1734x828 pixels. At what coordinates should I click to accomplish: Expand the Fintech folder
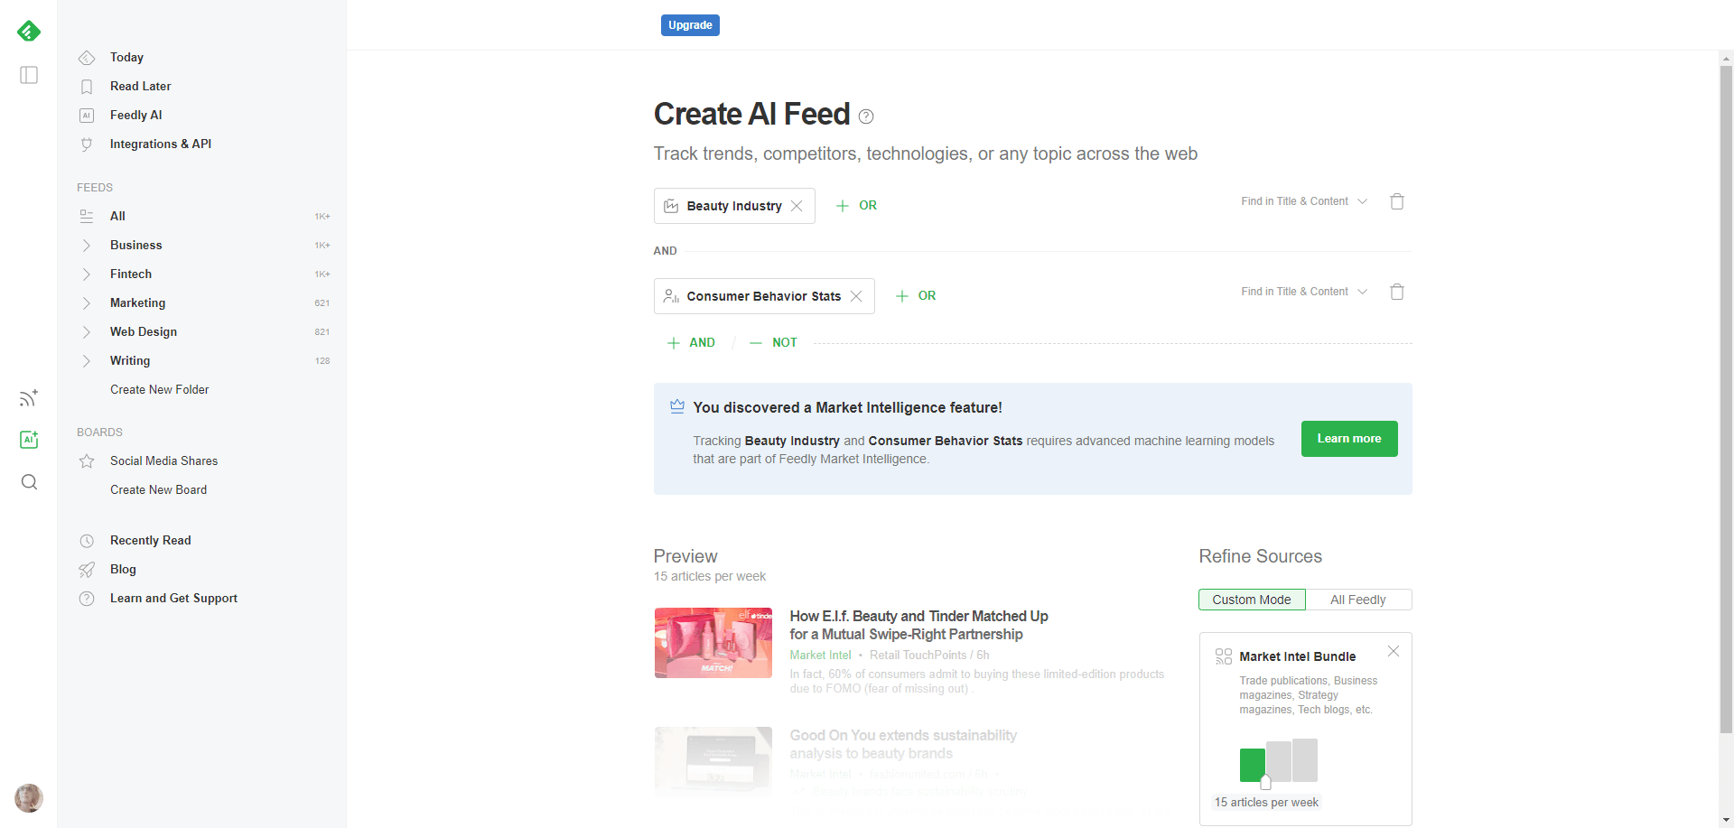pyautogui.click(x=87, y=274)
